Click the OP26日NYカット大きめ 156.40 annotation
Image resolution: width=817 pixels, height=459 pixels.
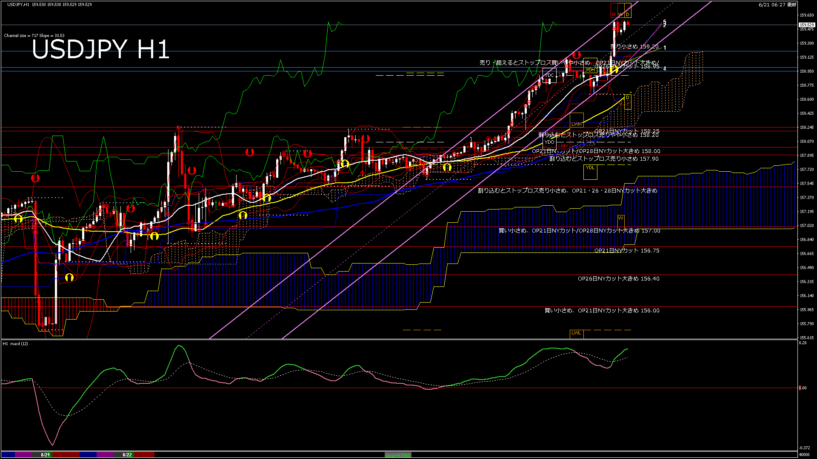(619, 278)
